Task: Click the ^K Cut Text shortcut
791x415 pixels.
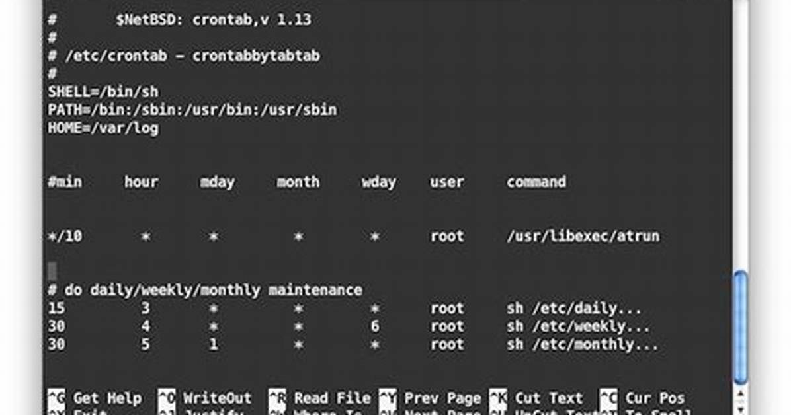Action: click(x=536, y=398)
